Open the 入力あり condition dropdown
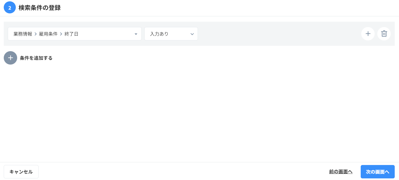399x180 pixels. [x=171, y=34]
